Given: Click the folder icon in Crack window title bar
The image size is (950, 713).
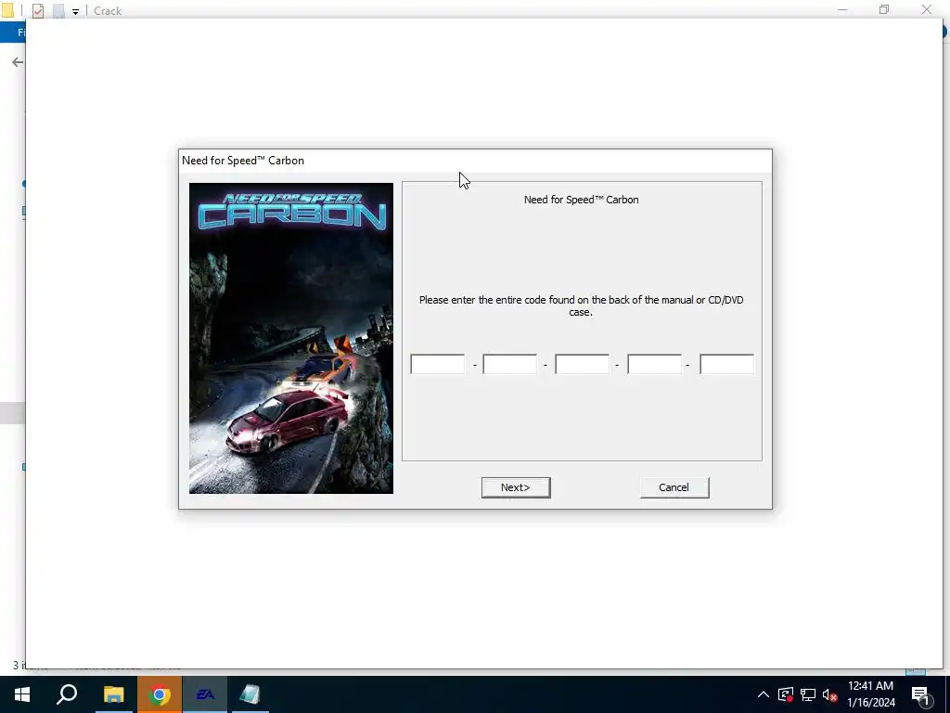Looking at the screenshot, I should [x=7, y=10].
